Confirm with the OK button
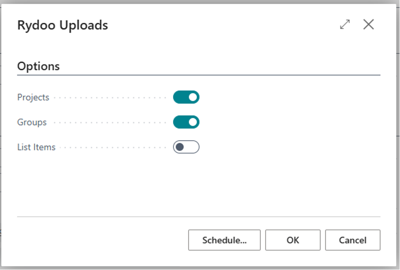This screenshot has width=400, height=270. click(292, 240)
